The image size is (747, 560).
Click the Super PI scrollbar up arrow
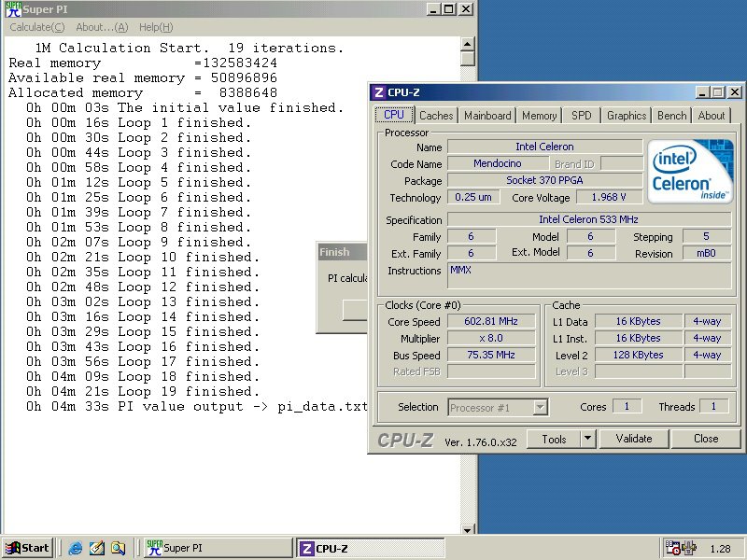point(468,43)
